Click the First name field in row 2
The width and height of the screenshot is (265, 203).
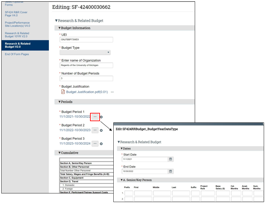click(143, 199)
